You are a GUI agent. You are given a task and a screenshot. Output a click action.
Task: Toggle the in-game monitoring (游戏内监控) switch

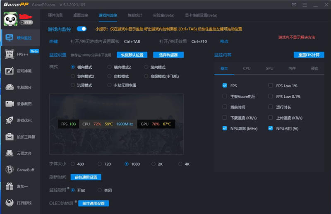pos(82,29)
